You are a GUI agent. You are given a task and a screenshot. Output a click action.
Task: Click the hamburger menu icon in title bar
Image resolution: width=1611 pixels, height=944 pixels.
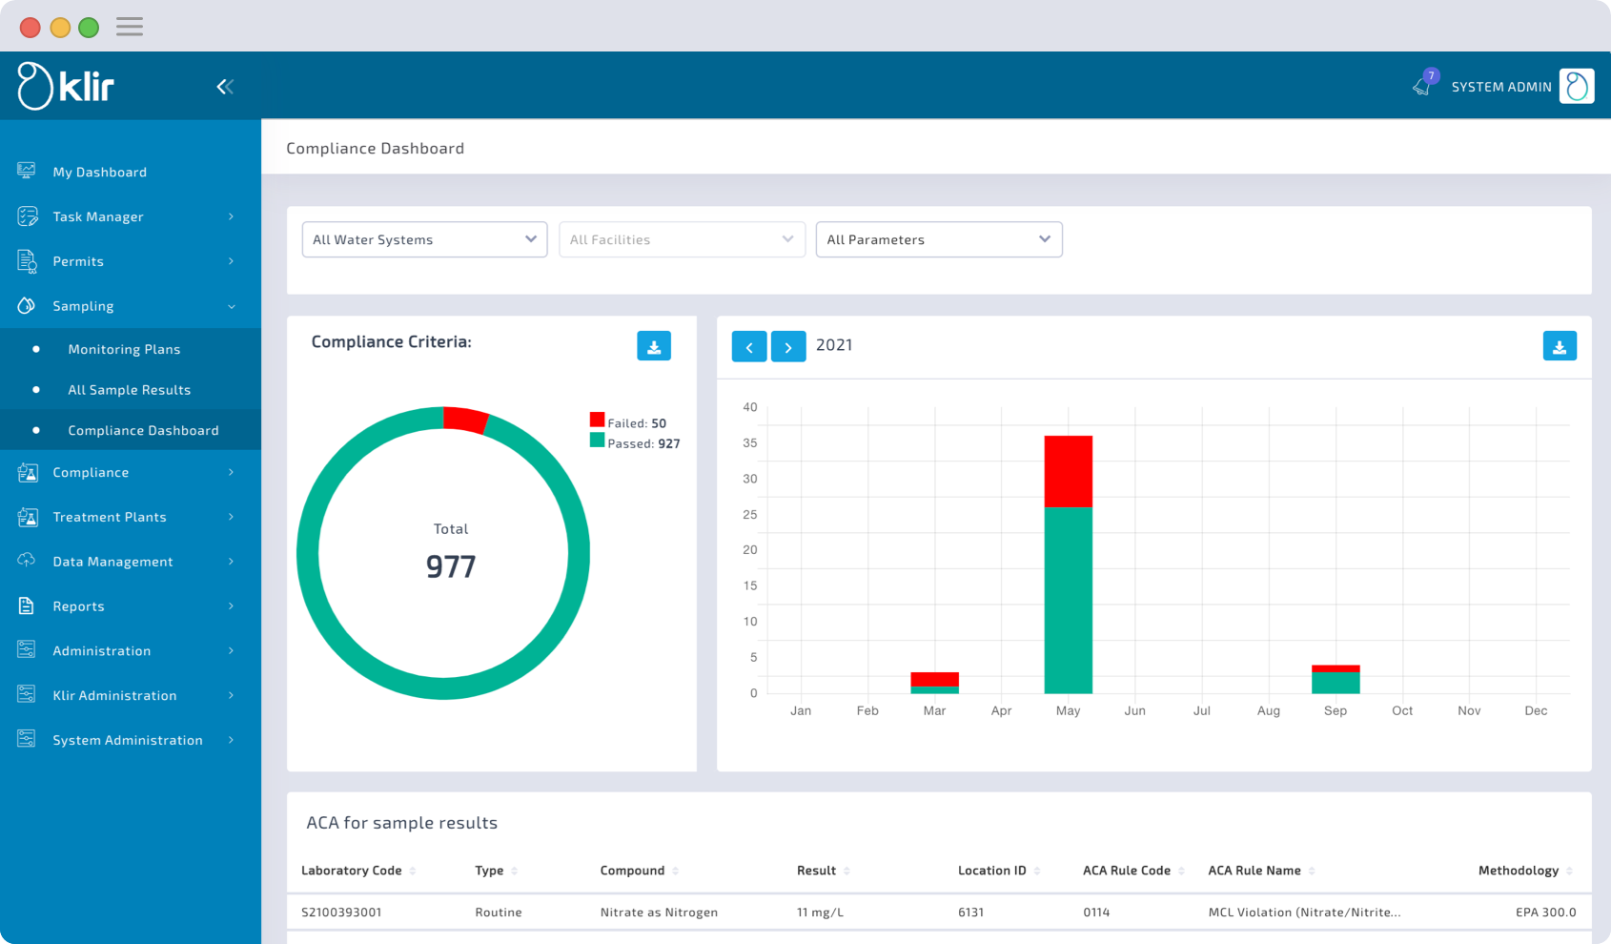(x=130, y=27)
